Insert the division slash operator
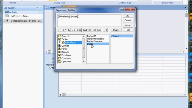This screenshot has height=108, width=192. tap(63, 30)
